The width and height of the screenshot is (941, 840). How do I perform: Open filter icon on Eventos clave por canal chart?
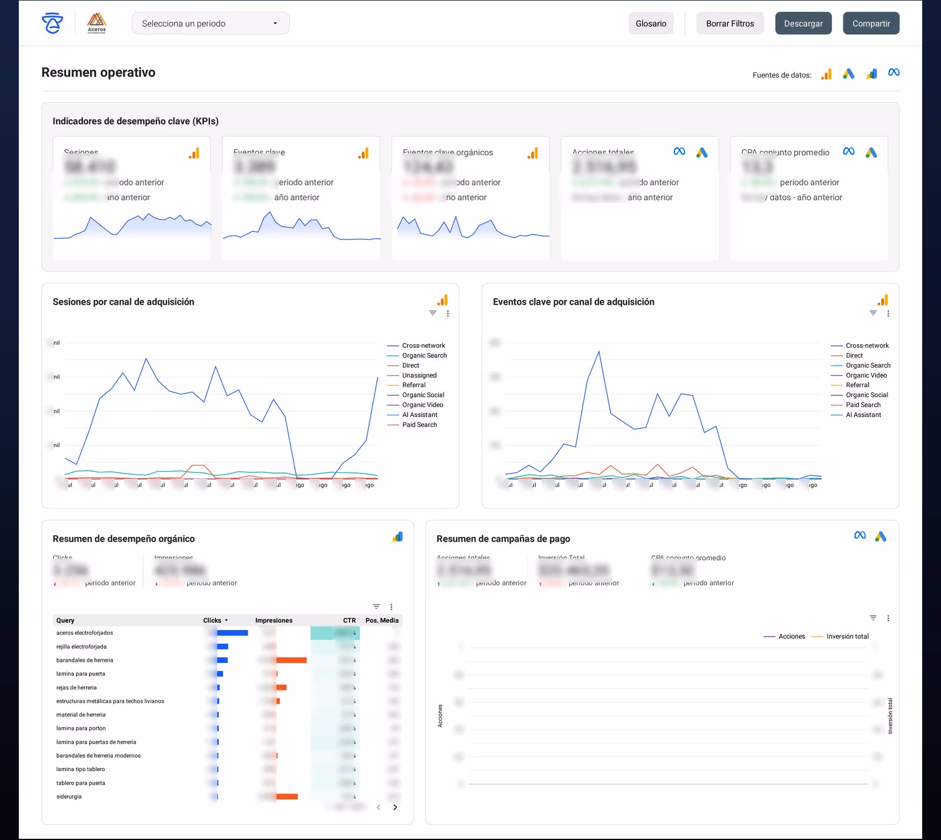coord(873,314)
